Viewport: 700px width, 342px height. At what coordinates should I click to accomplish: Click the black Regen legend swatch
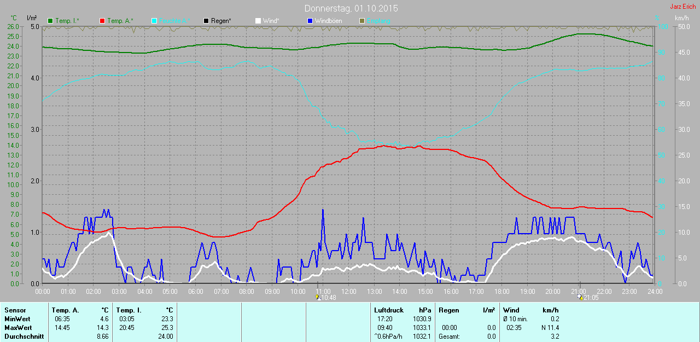[206, 21]
